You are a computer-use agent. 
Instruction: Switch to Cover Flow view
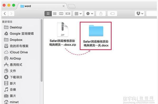tap(68, 13)
